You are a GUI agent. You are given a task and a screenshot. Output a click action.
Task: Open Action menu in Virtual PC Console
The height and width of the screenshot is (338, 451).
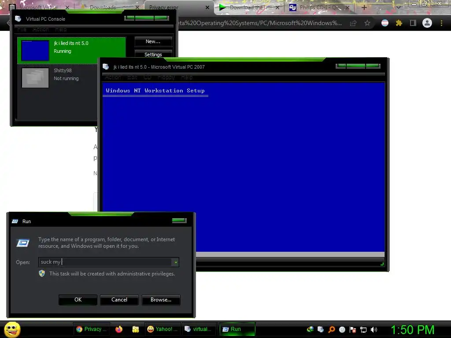point(41,29)
